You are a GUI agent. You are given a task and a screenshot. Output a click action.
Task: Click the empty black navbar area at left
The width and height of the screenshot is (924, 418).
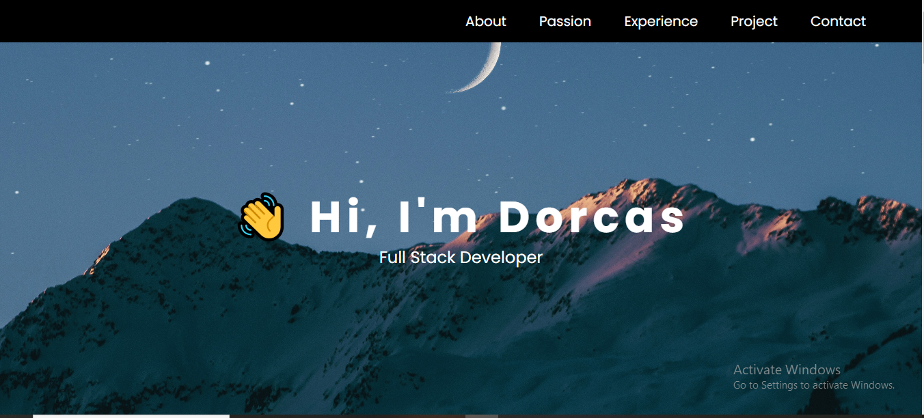click(205, 21)
